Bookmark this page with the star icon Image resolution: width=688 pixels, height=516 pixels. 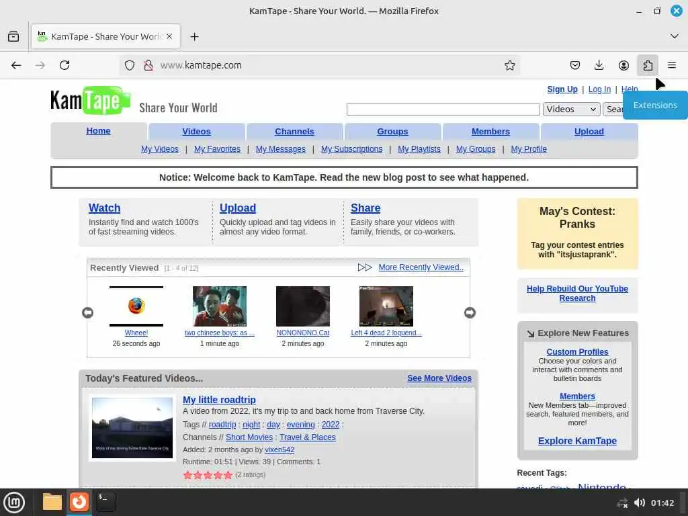(509, 65)
